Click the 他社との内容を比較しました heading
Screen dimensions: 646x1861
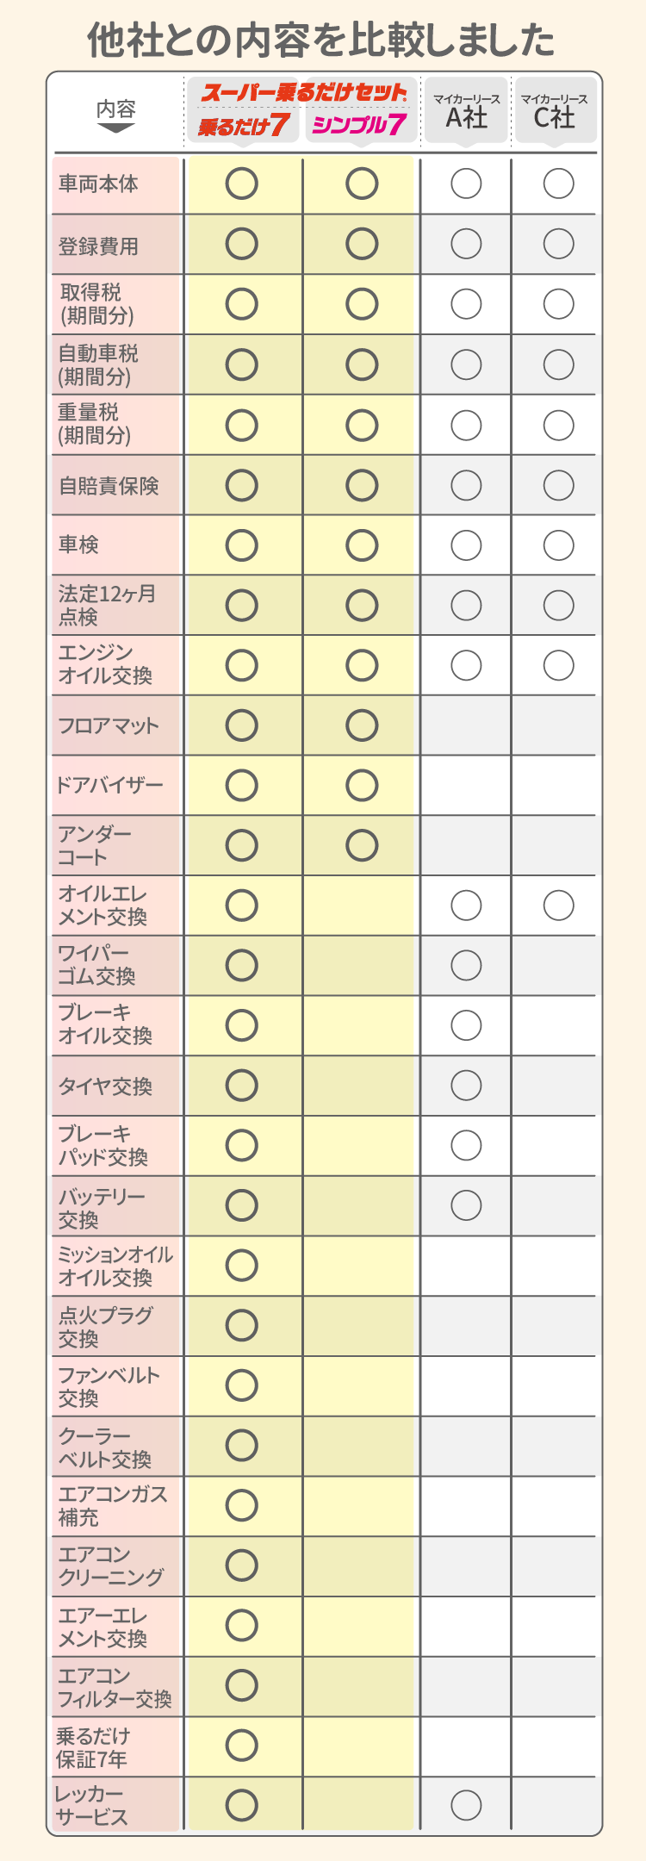[x=321, y=40]
